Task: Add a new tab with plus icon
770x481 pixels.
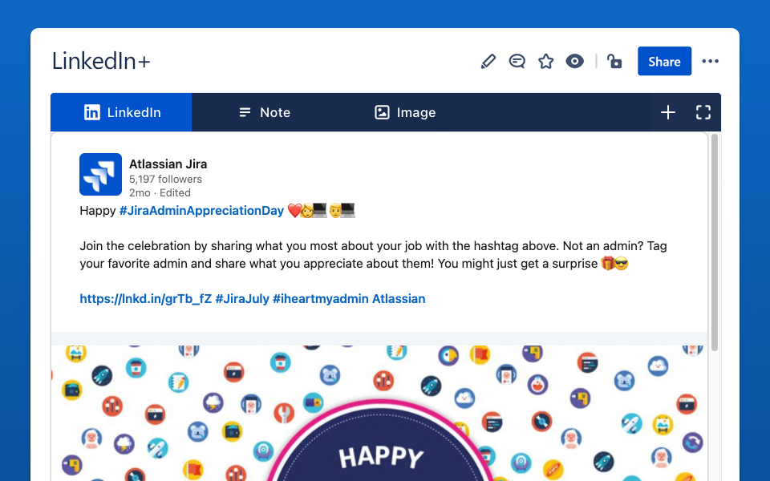Action: click(668, 112)
